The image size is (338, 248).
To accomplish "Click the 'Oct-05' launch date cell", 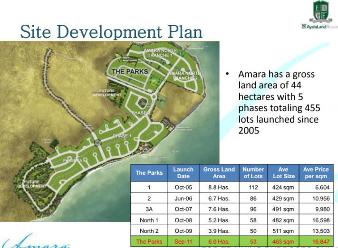I will pyautogui.click(x=183, y=187).
